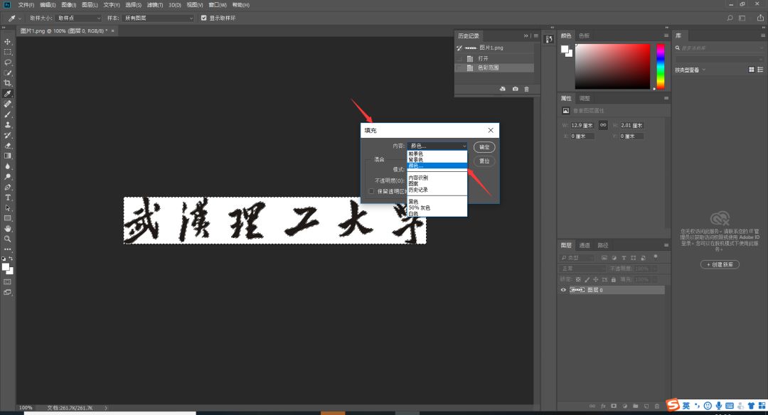Collapse the History panel with double arrows

tap(526, 36)
